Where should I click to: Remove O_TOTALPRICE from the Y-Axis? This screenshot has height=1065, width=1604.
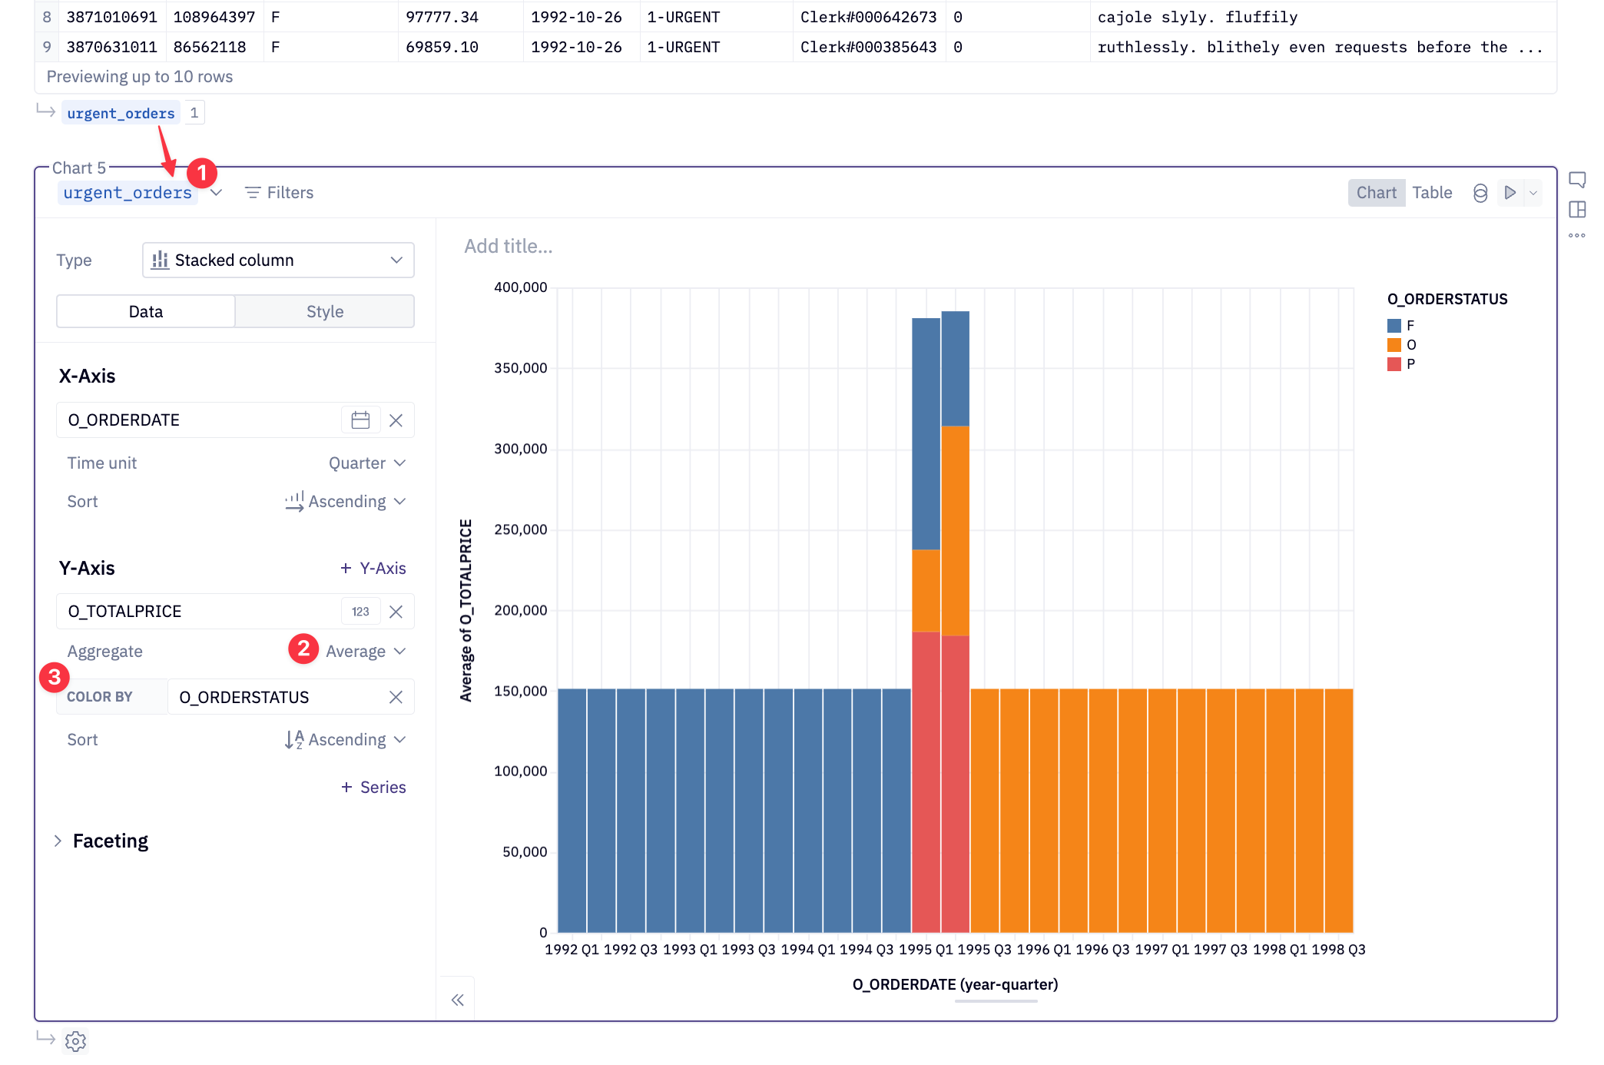click(396, 612)
